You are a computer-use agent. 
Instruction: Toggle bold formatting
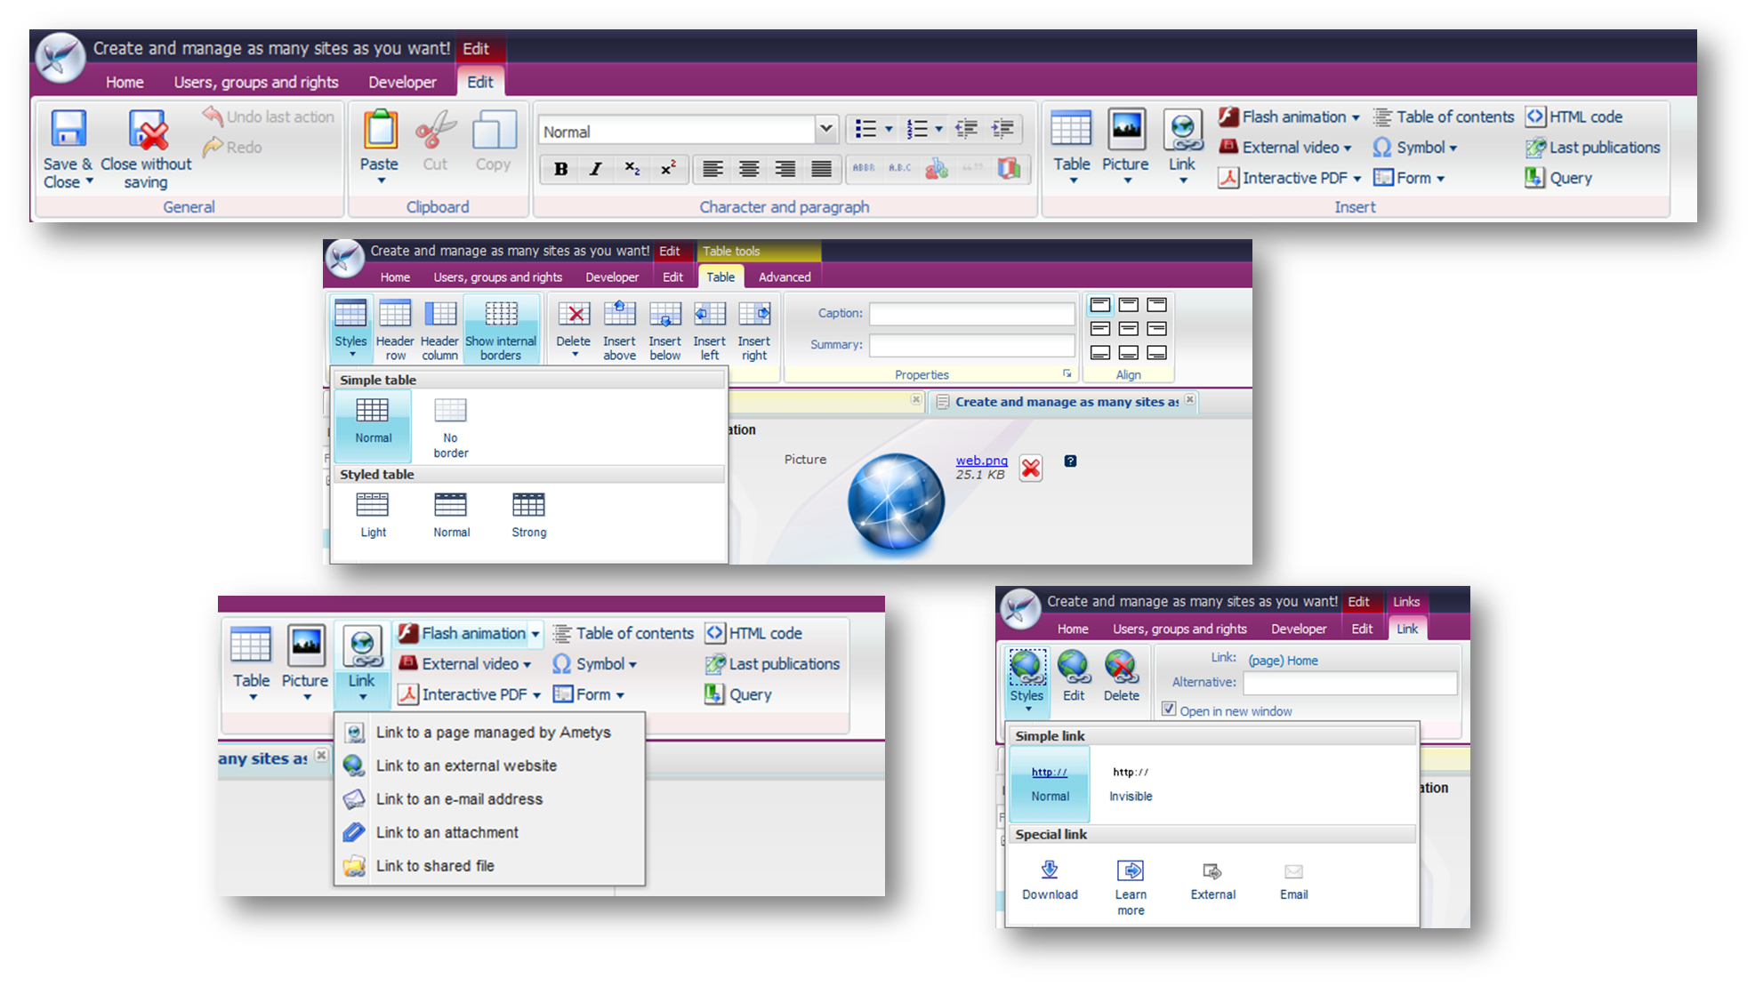560,169
